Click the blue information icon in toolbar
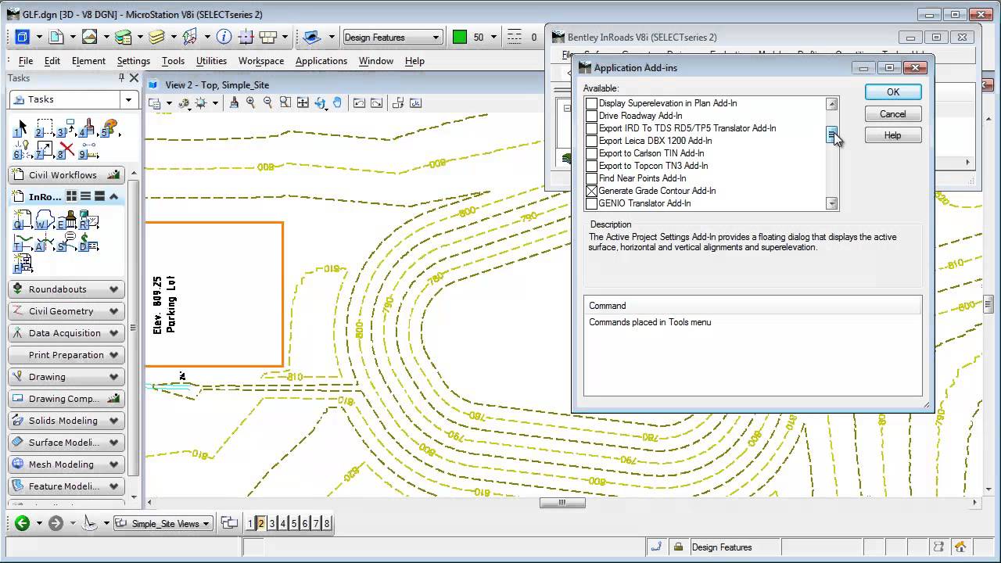This screenshot has width=1001, height=563. click(224, 37)
